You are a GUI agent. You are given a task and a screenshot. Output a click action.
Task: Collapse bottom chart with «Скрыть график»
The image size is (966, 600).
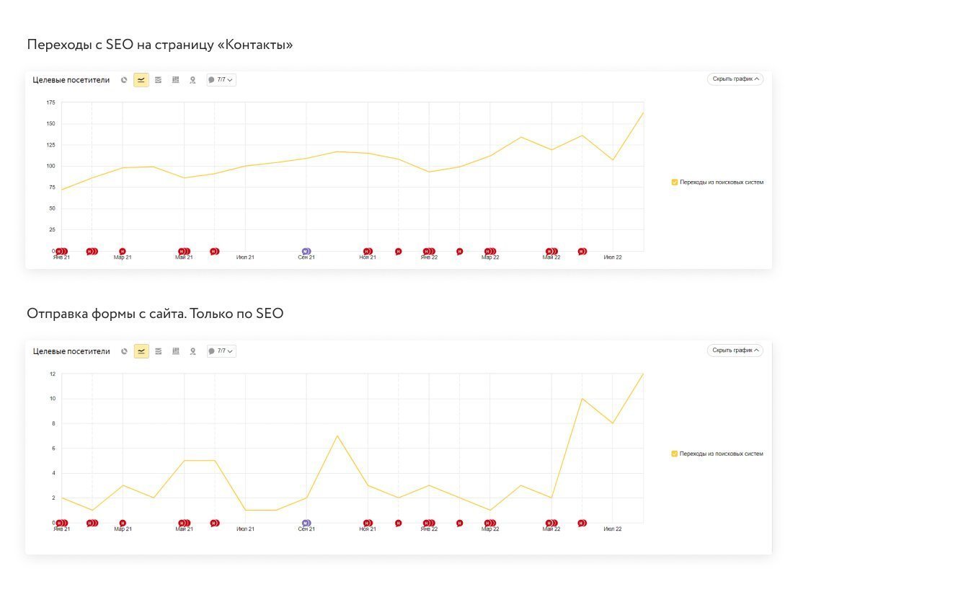(x=735, y=350)
